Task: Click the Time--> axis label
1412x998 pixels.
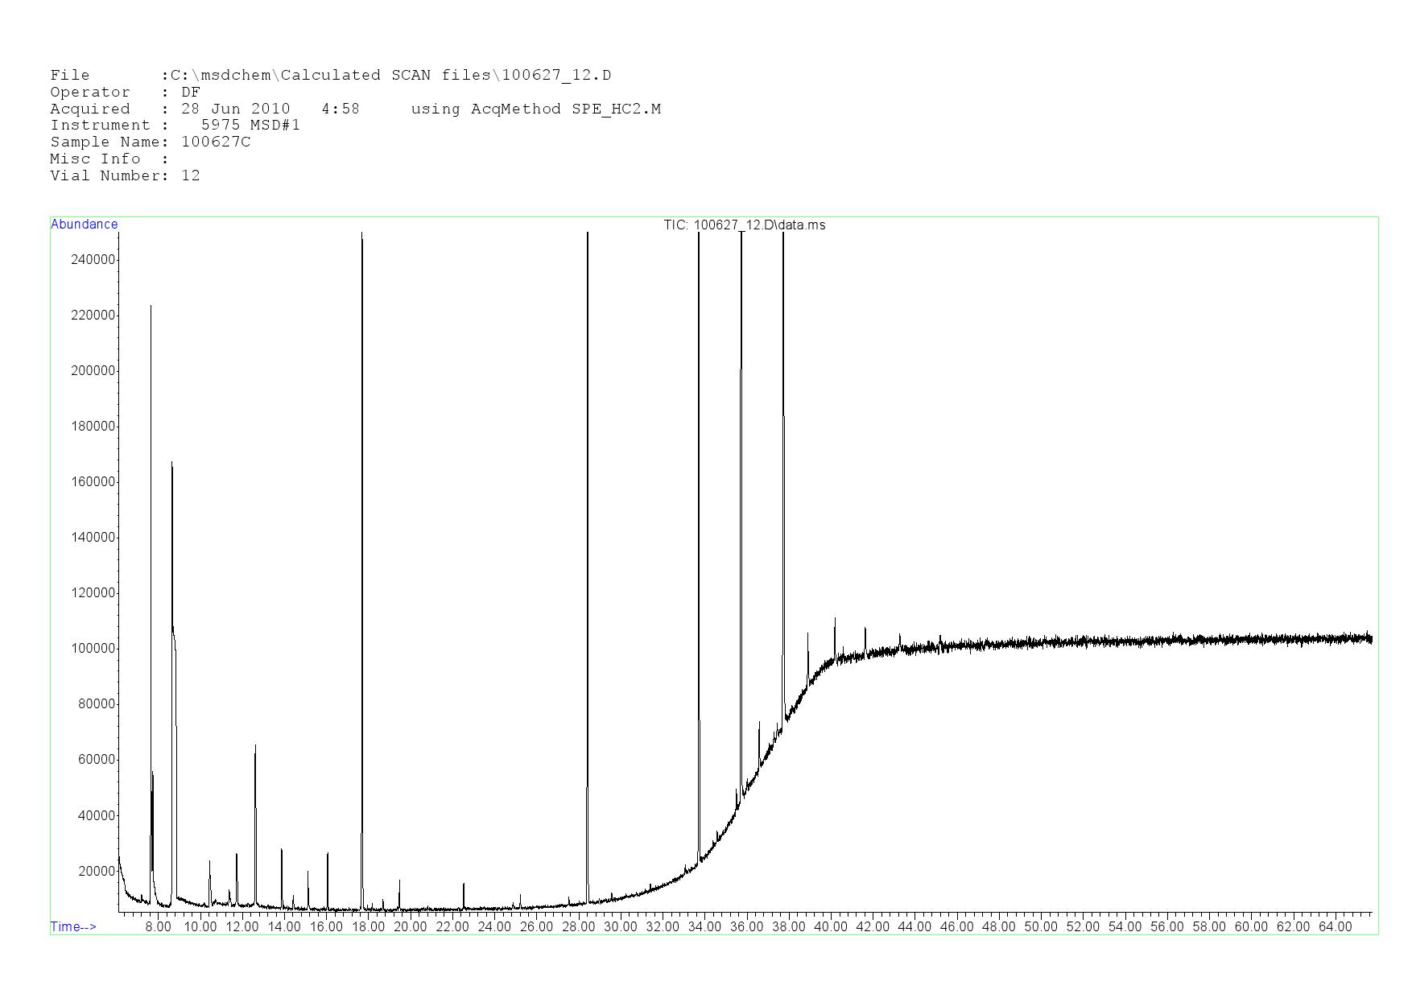Action: coord(73,926)
